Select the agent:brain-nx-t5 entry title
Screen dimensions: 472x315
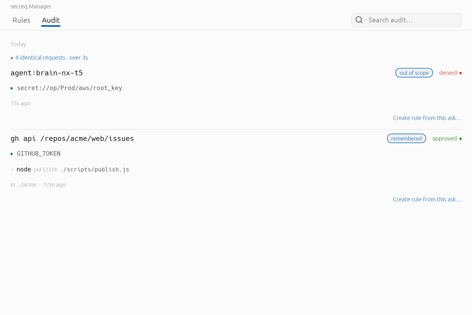47,73
